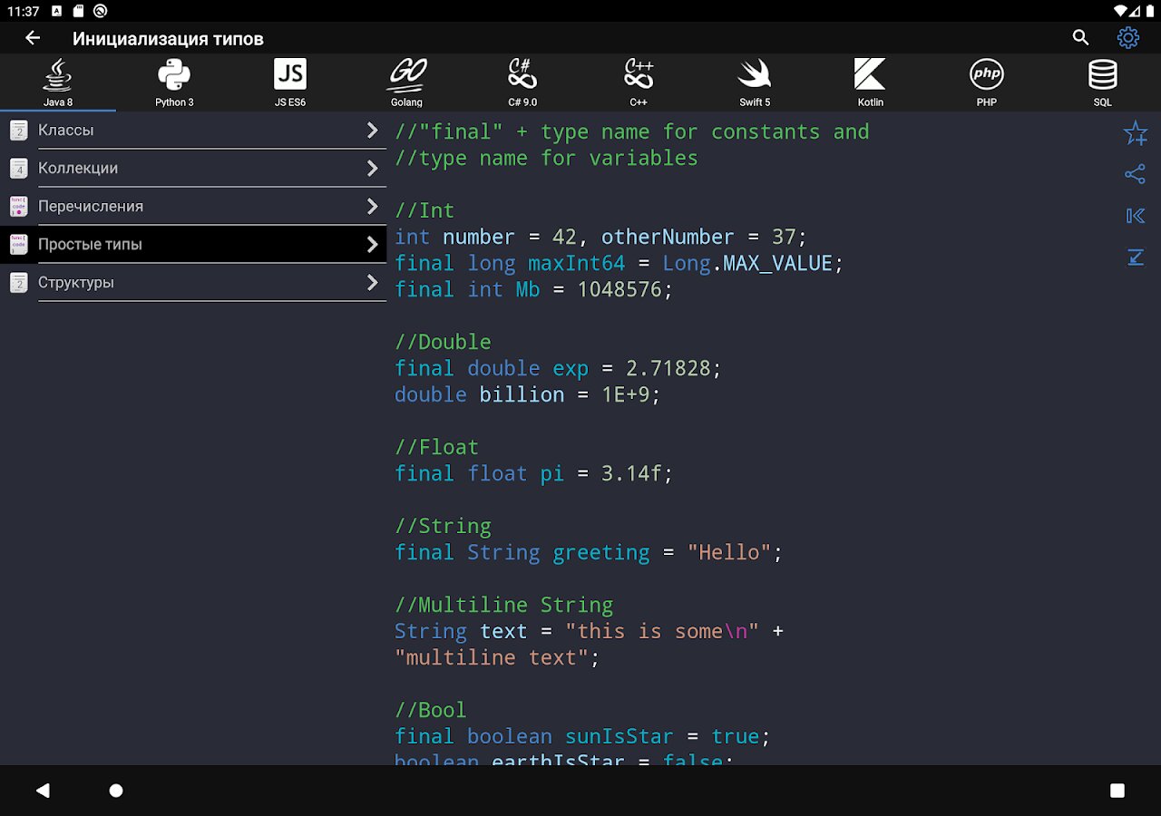
Task: Click the Wi-Fi status bar icon
Action: [1121, 11]
